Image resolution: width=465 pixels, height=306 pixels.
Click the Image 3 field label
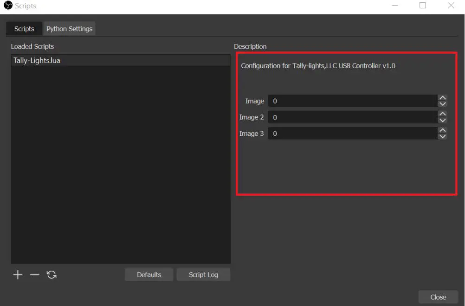[252, 134]
